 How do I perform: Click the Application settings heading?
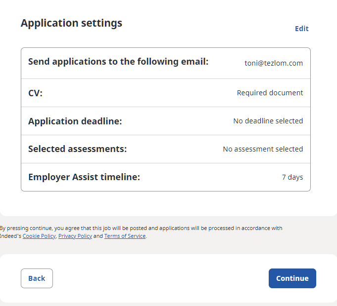coord(71,23)
